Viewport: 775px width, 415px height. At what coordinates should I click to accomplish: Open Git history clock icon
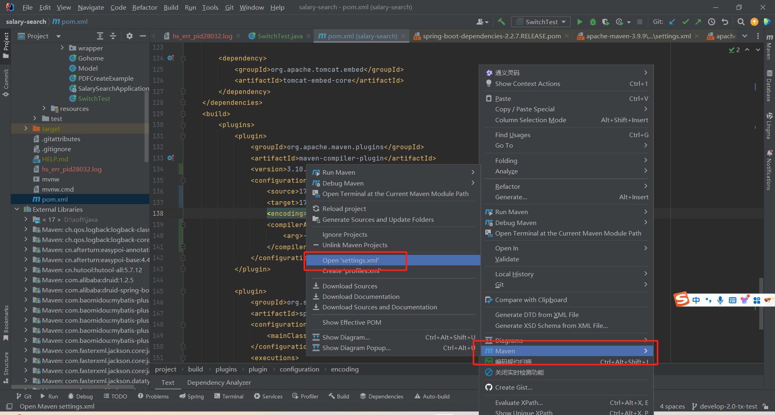pos(712,22)
